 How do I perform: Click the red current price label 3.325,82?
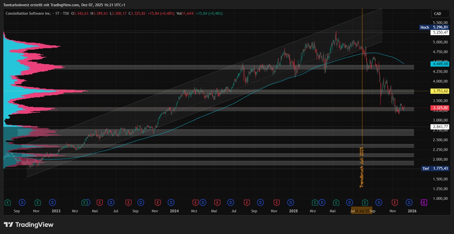click(440, 108)
